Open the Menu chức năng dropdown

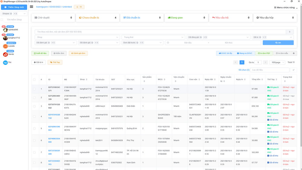coord(284,8)
